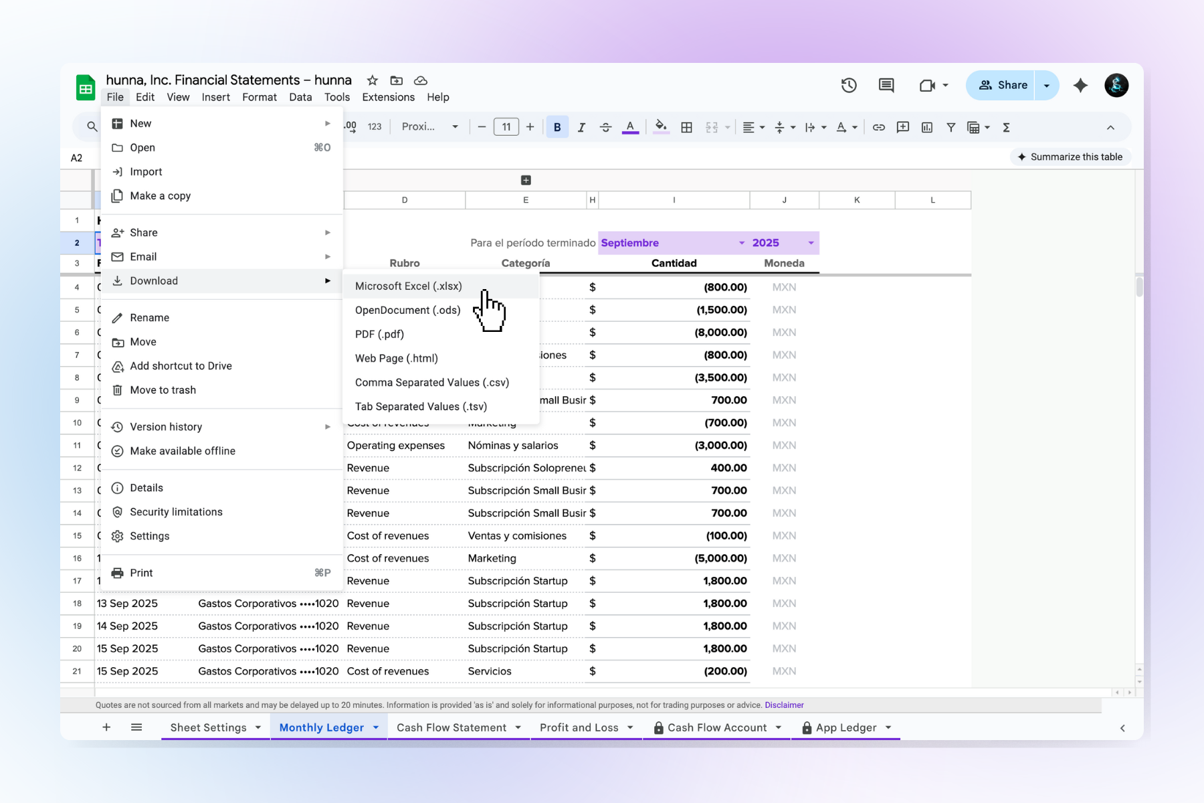Image resolution: width=1204 pixels, height=803 pixels.
Task: Open the fill color picker
Action: (661, 127)
